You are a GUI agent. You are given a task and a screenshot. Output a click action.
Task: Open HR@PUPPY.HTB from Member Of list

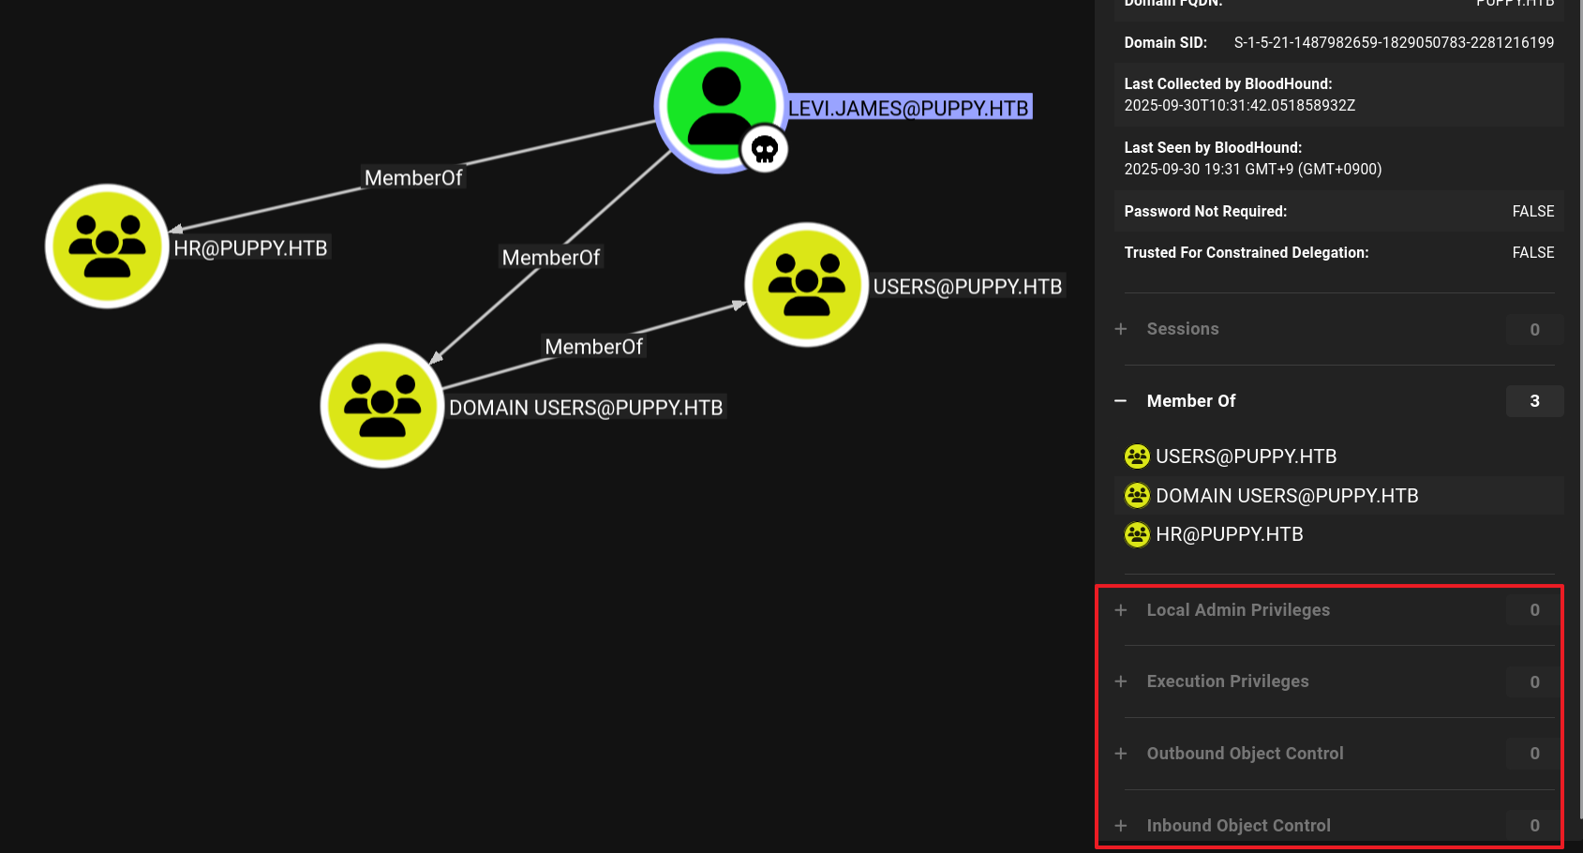point(1229,535)
